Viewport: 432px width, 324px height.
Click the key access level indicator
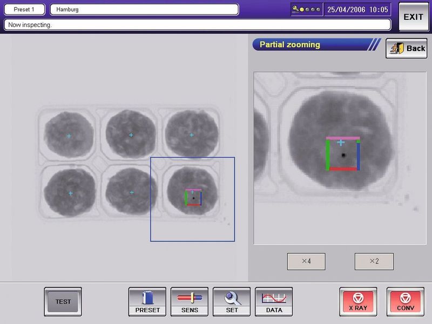point(307,9)
